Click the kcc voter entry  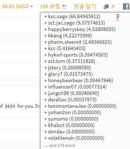pos(65,48)
